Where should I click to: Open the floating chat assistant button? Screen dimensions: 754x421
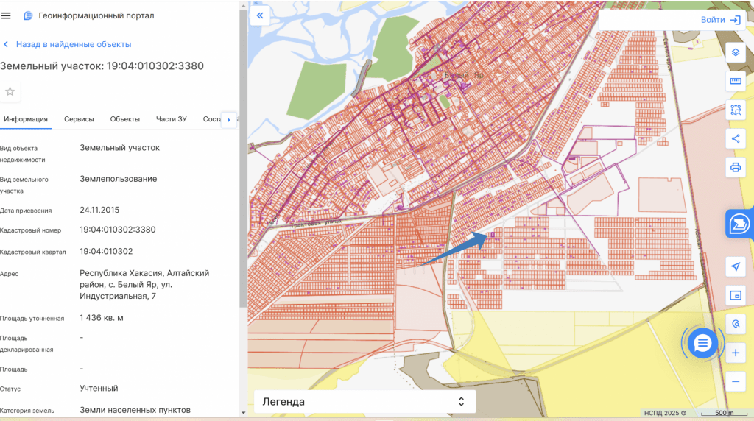(702, 343)
